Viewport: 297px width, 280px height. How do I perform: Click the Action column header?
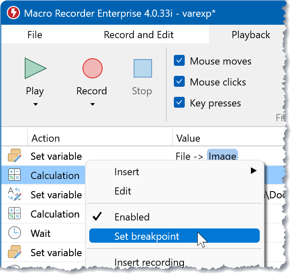click(x=46, y=138)
